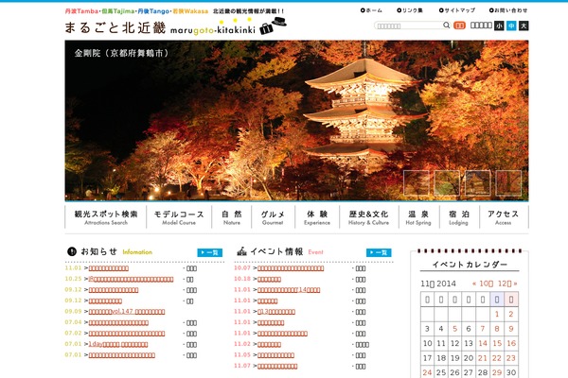Open the 07.04 news link in お知らせ

tap(118, 322)
